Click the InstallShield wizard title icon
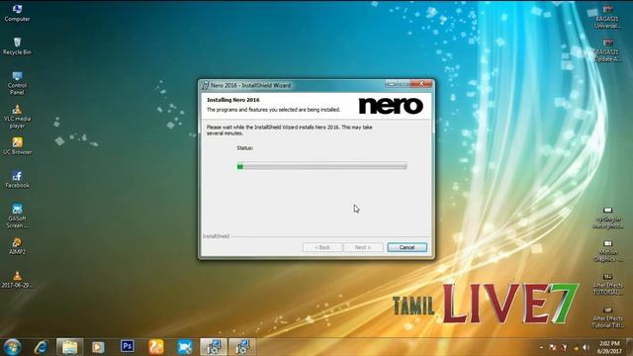 205,85
